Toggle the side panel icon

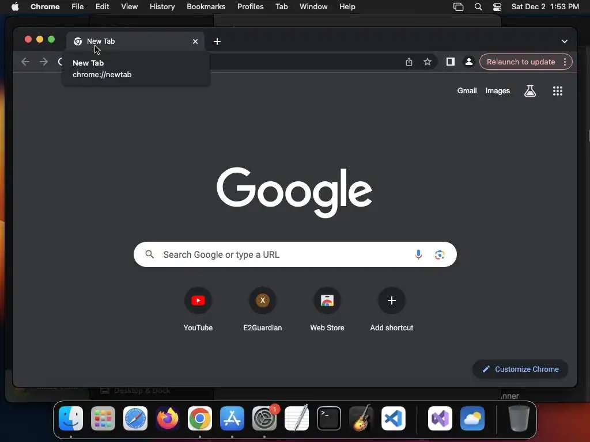coord(450,62)
